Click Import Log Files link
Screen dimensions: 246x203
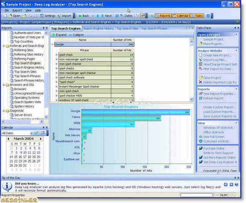point(215,60)
